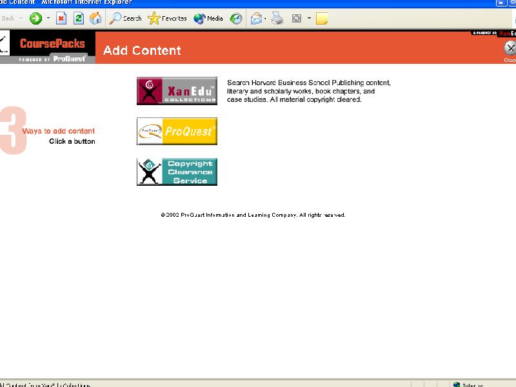Click the green Forward arrow button
The image size is (516, 387).
click(35, 19)
